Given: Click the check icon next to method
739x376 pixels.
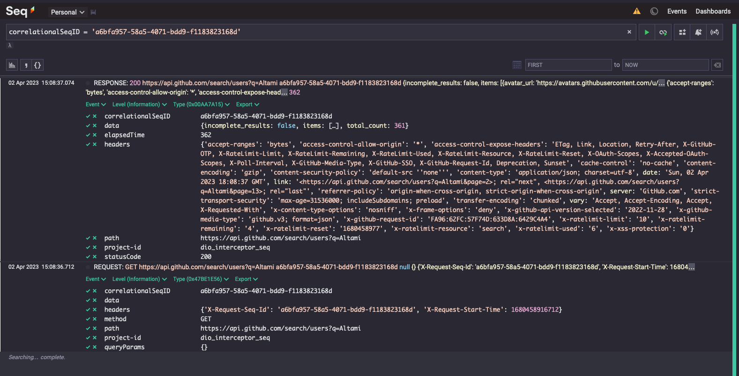Looking at the screenshot, I should click(88, 319).
